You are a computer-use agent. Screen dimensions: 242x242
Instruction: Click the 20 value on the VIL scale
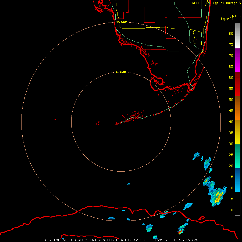click(231, 166)
